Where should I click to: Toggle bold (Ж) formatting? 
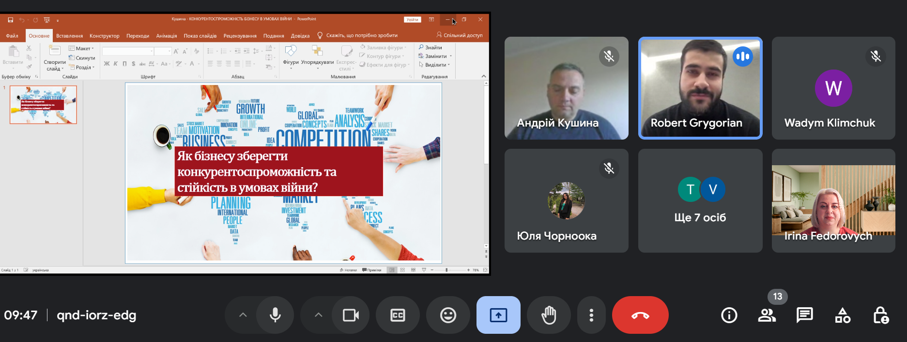tap(107, 64)
